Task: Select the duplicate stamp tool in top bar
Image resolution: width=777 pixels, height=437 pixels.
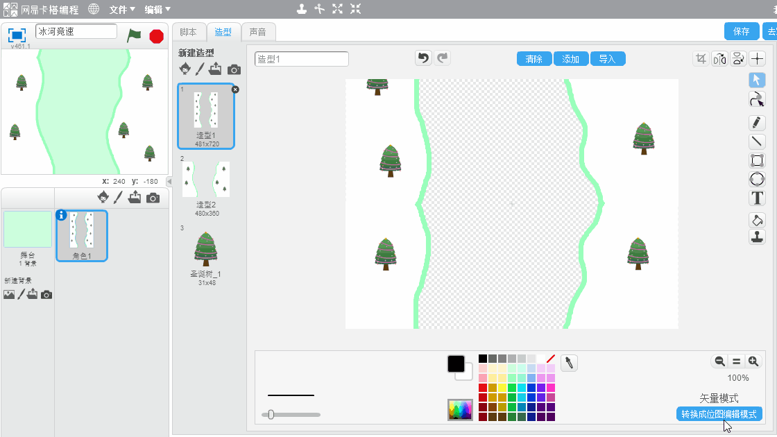Action: point(301,9)
